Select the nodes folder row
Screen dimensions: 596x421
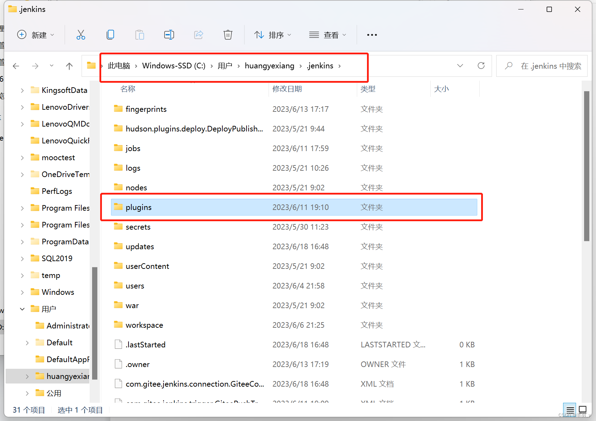[294, 188]
